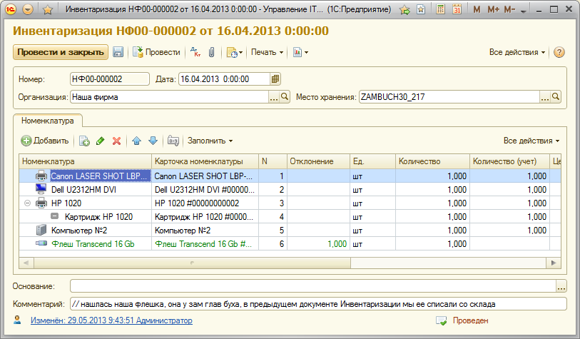Click the Проведен posted status icon

coord(442,320)
